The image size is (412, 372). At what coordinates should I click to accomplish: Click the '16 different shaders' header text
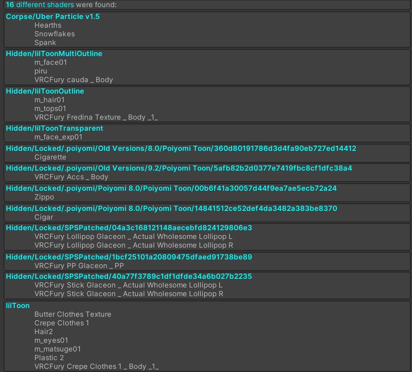tap(40, 4)
